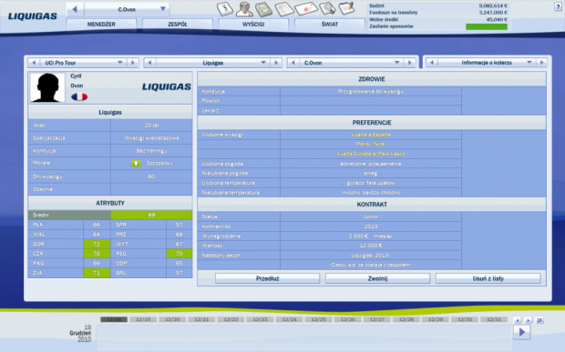565x352 pixels.
Task: Click the Przedłuż contract button
Action: (x=267, y=278)
